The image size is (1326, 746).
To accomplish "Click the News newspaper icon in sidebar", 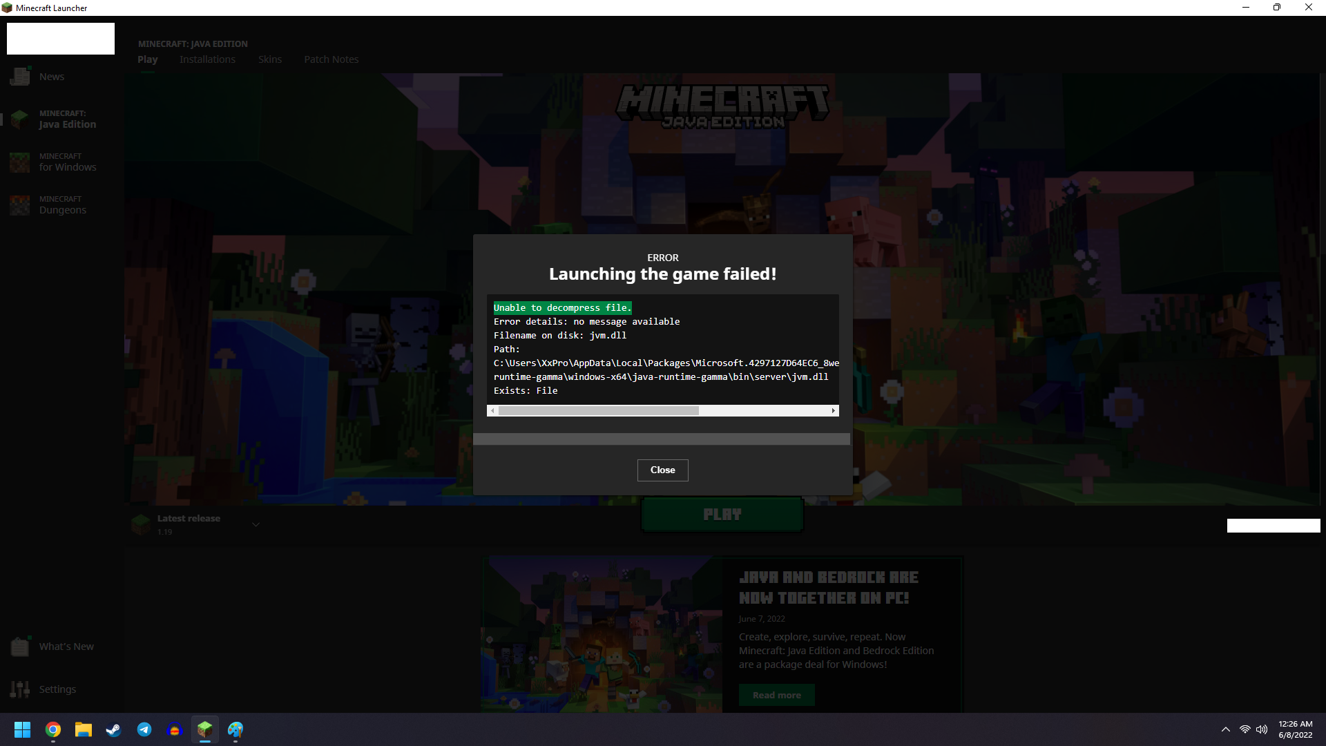I will point(20,77).
